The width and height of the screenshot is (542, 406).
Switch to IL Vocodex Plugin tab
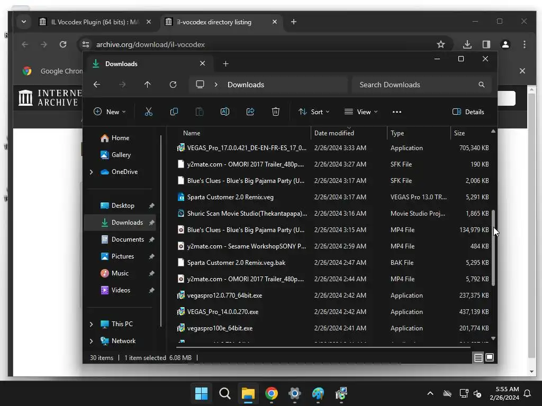pos(95,22)
